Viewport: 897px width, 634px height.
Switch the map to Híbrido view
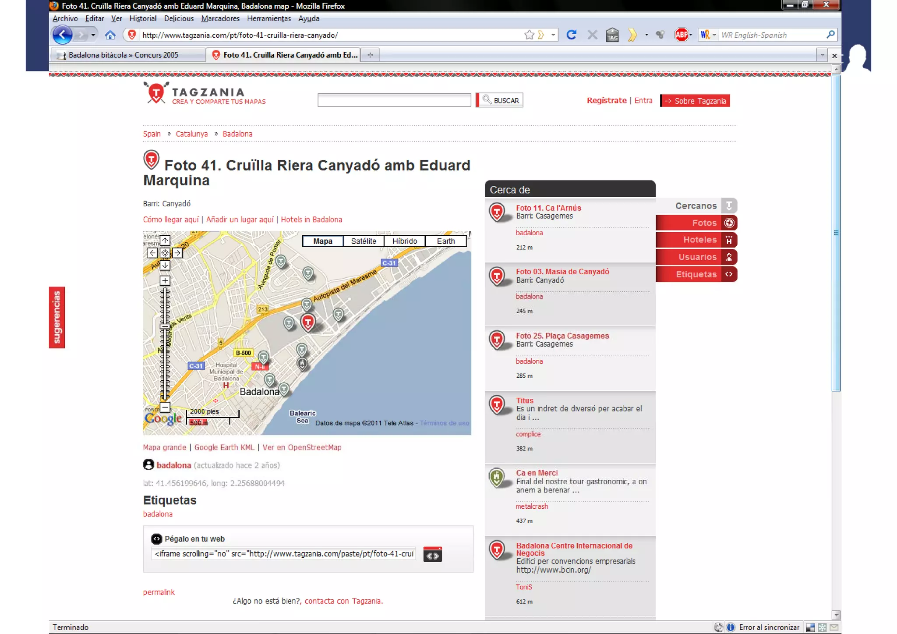point(404,241)
